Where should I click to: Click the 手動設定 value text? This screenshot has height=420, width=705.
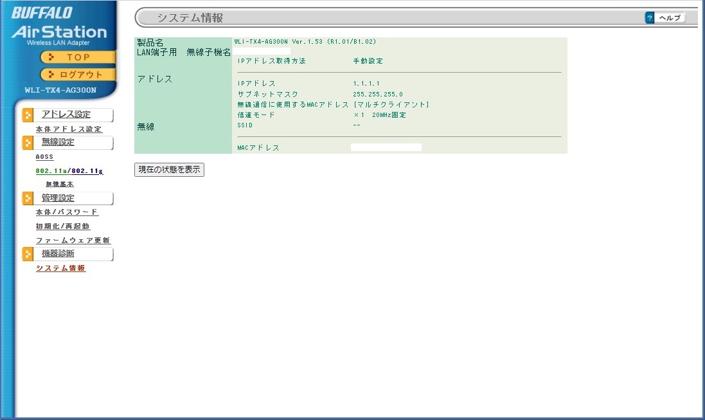click(x=368, y=60)
